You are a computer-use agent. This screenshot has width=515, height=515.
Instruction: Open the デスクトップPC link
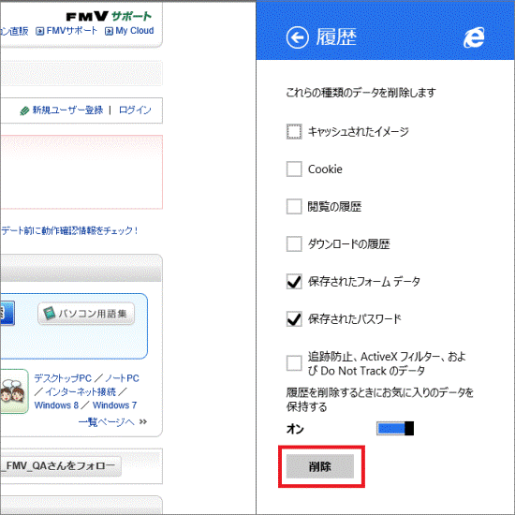(63, 378)
